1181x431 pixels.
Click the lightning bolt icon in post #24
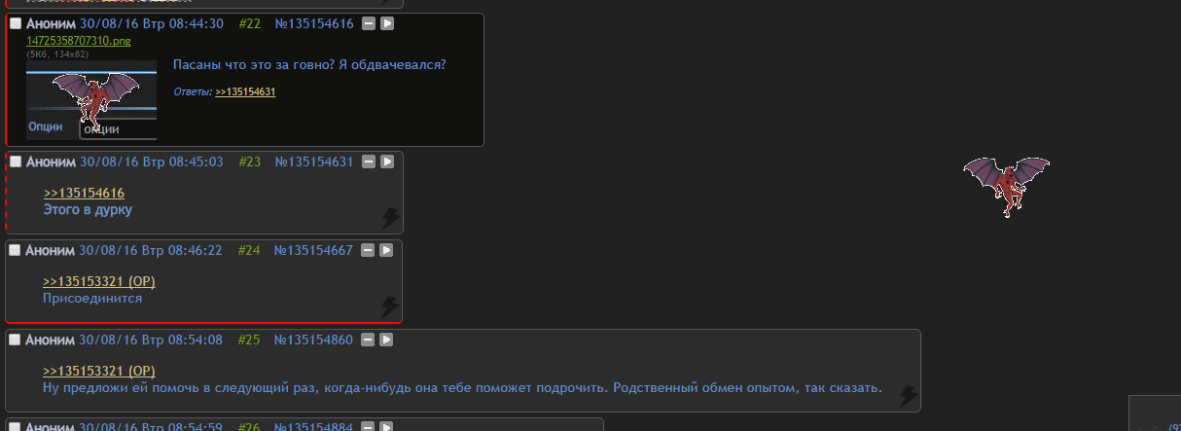click(x=390, y=307)
